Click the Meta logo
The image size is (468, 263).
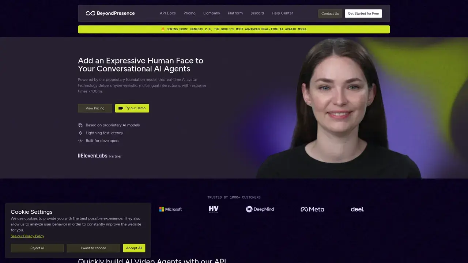[312, 209]
